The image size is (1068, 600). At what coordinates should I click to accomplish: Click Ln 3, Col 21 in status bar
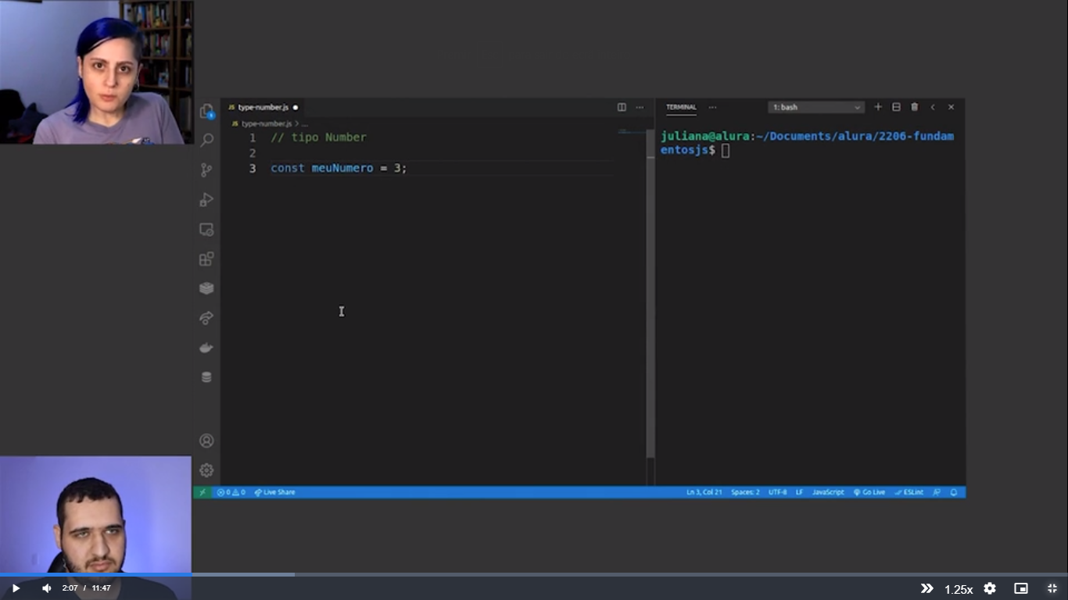(704, 492)
